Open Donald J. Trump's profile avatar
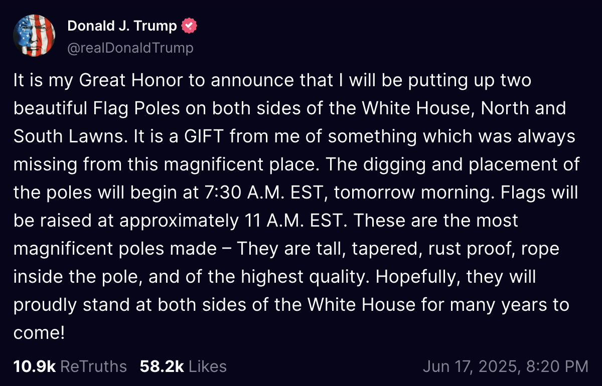602x386 pixels. pos(34,36)
